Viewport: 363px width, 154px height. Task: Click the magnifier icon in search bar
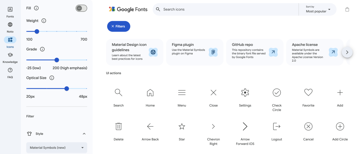click(158, 9)
